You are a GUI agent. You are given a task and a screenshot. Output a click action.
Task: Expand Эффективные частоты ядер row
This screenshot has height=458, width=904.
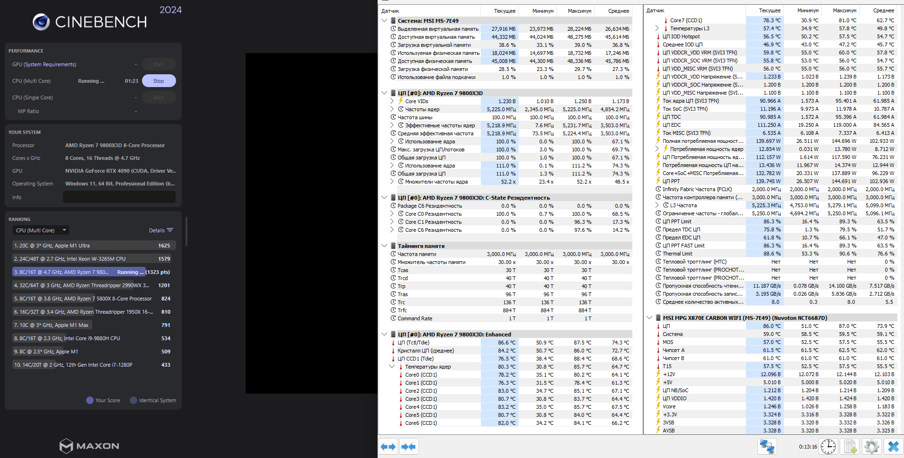392,125
